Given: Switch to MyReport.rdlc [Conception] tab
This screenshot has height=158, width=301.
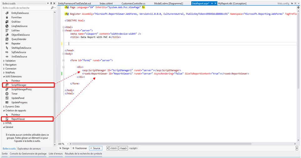Looking at the screenshot, I should 232,3.
